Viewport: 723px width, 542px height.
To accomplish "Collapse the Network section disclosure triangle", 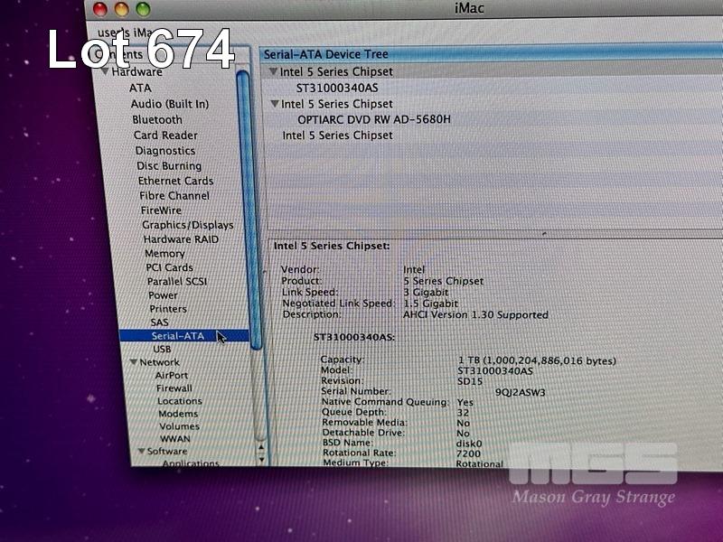I will (133, 362).
